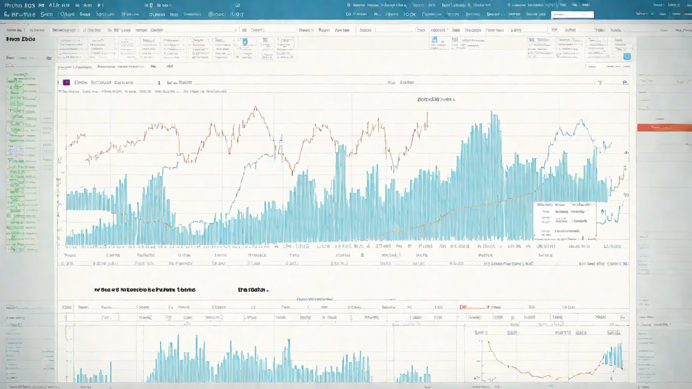Click the blue highlighted icon in left ribbon group
Viewport: 692px width, 389px height.
click(x=244, y=42)
